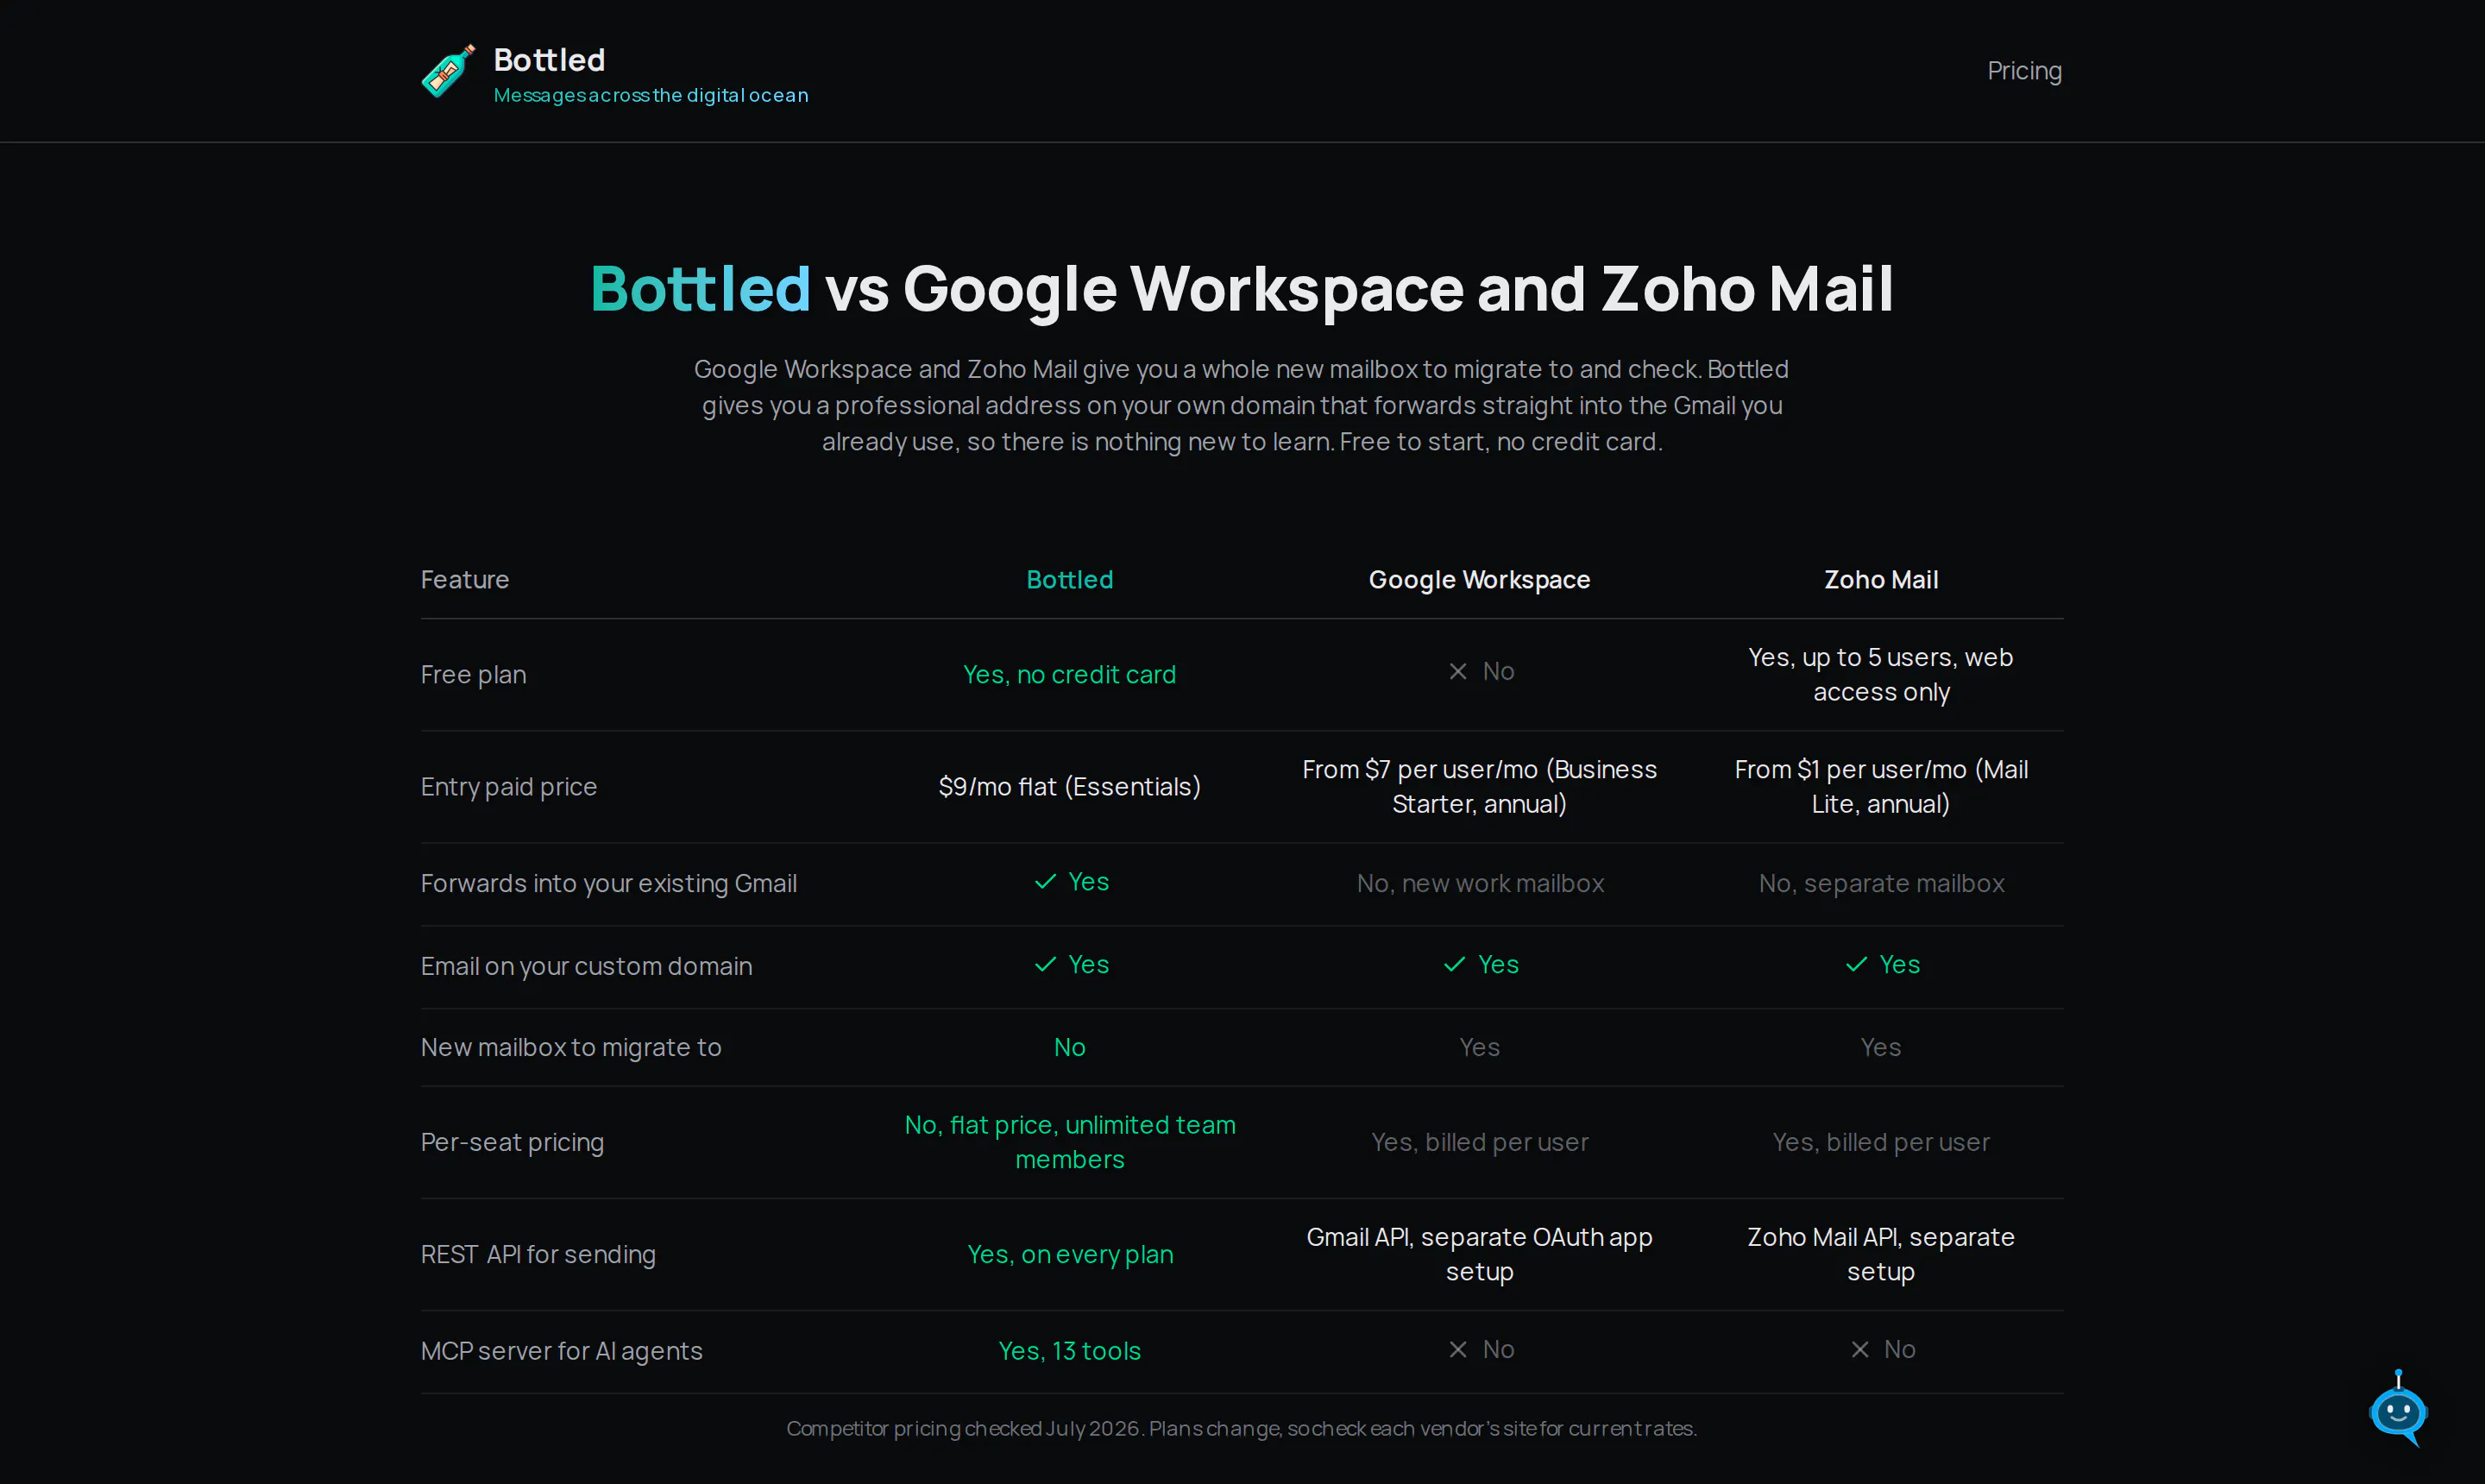Select Zoho Mail's "No" in the MCP server row
Screen dimensions: 2485x1484
click(x=1882, y=1350)
